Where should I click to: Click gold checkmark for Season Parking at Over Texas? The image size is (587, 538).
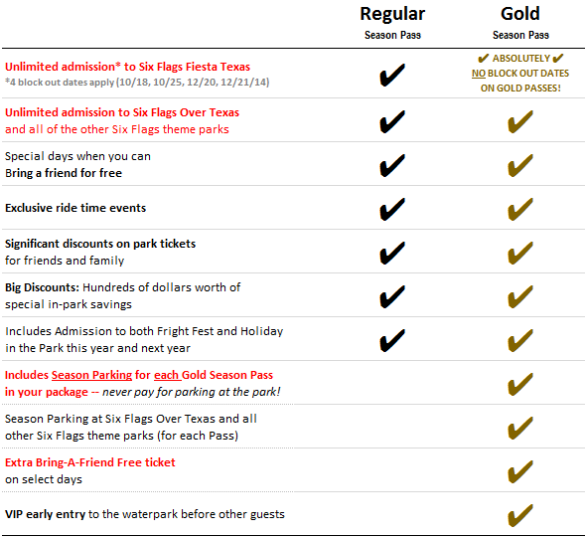pyautogui.click(x=520, y=428)
